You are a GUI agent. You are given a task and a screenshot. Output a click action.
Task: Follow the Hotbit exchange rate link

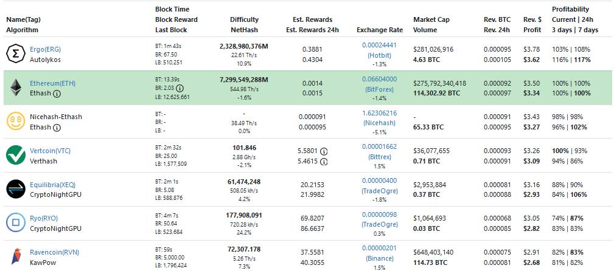379,55
